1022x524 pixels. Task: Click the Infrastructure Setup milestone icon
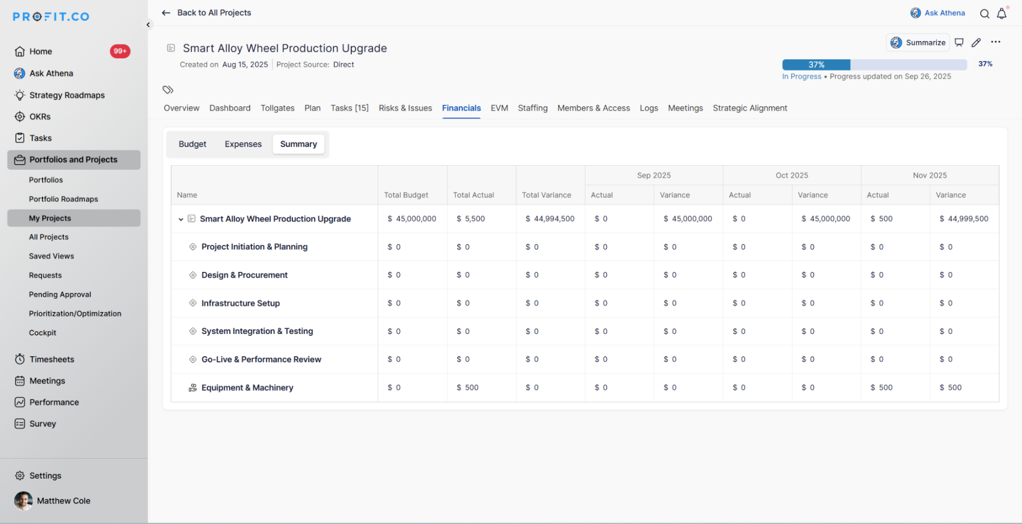(x=193, y=303)
